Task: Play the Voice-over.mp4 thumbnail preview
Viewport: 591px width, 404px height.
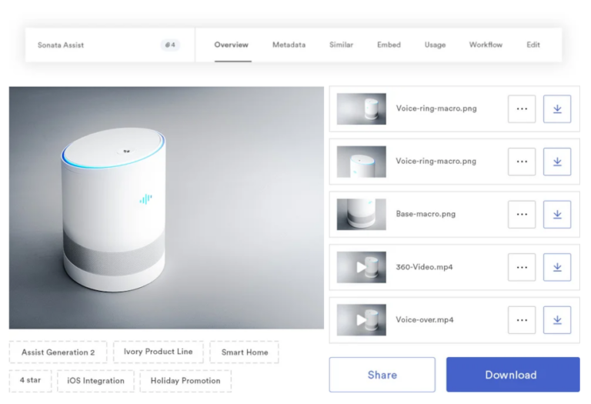Action: (x=361, y=320)
